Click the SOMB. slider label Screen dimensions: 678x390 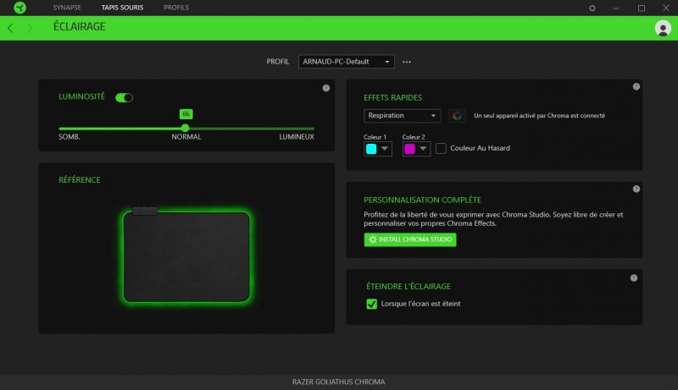click(69, 137)
